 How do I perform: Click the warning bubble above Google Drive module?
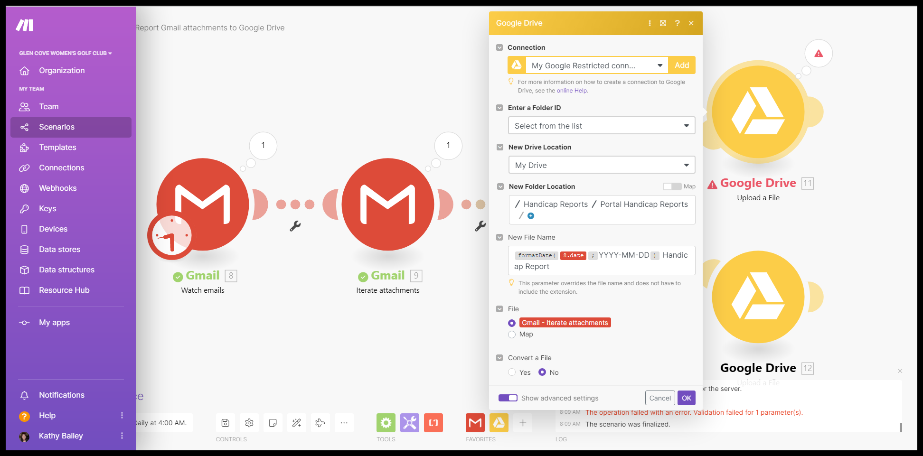click(x=819, y=53)
